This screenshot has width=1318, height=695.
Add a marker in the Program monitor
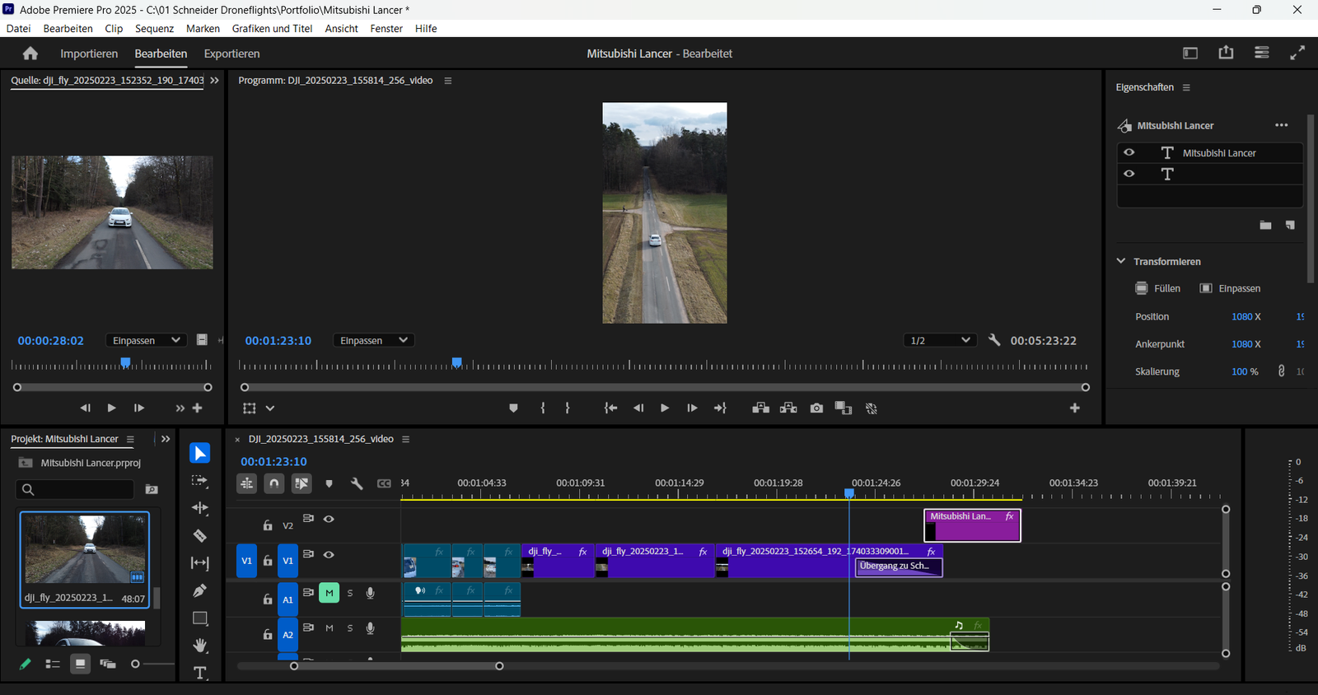point(513,408)
